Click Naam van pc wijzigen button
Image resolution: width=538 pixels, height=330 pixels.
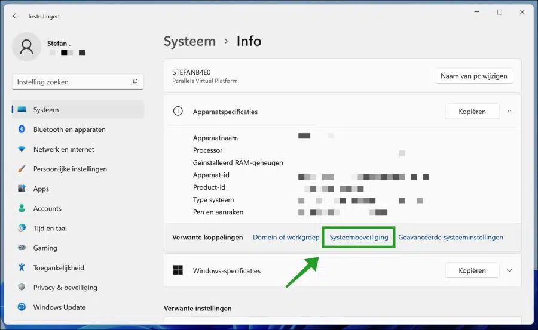(474, 76)
